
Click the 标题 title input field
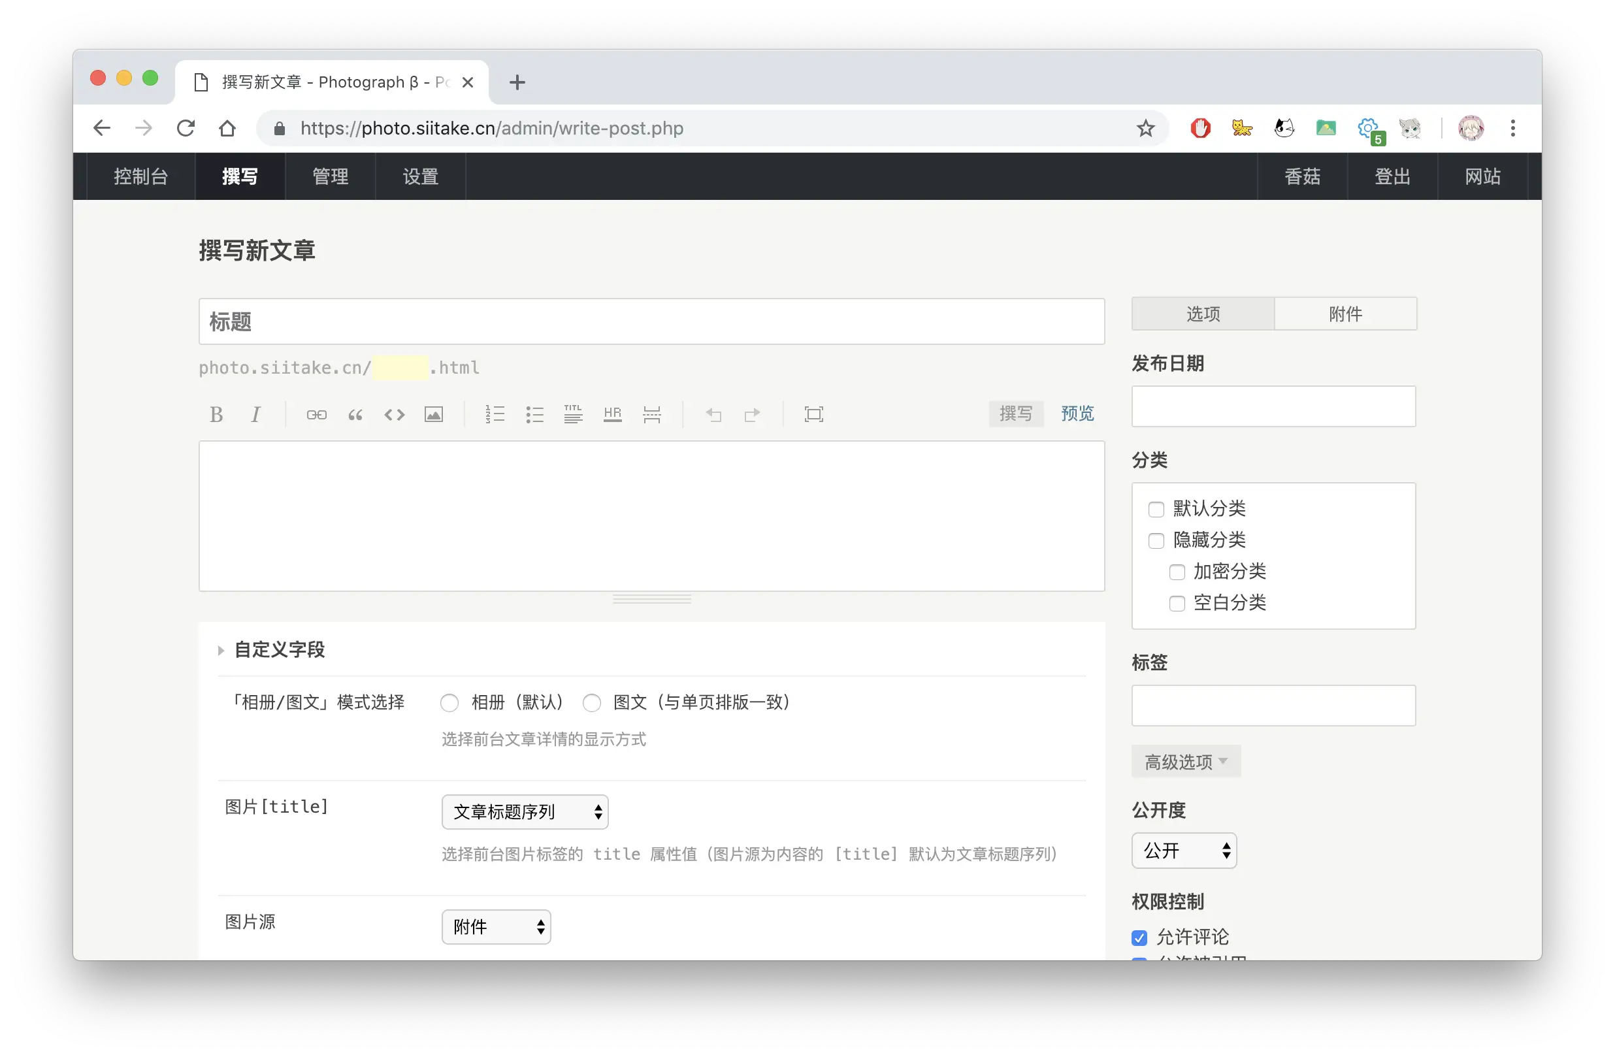pyautogui.click(x=651, y=321)
